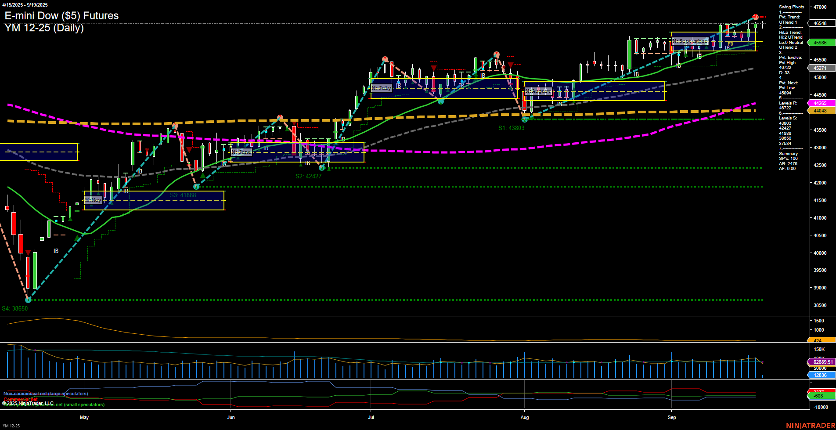Click the Pvt. Evolve: label

point(790,58)
